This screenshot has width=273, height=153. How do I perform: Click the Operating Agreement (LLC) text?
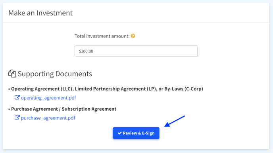42,89
